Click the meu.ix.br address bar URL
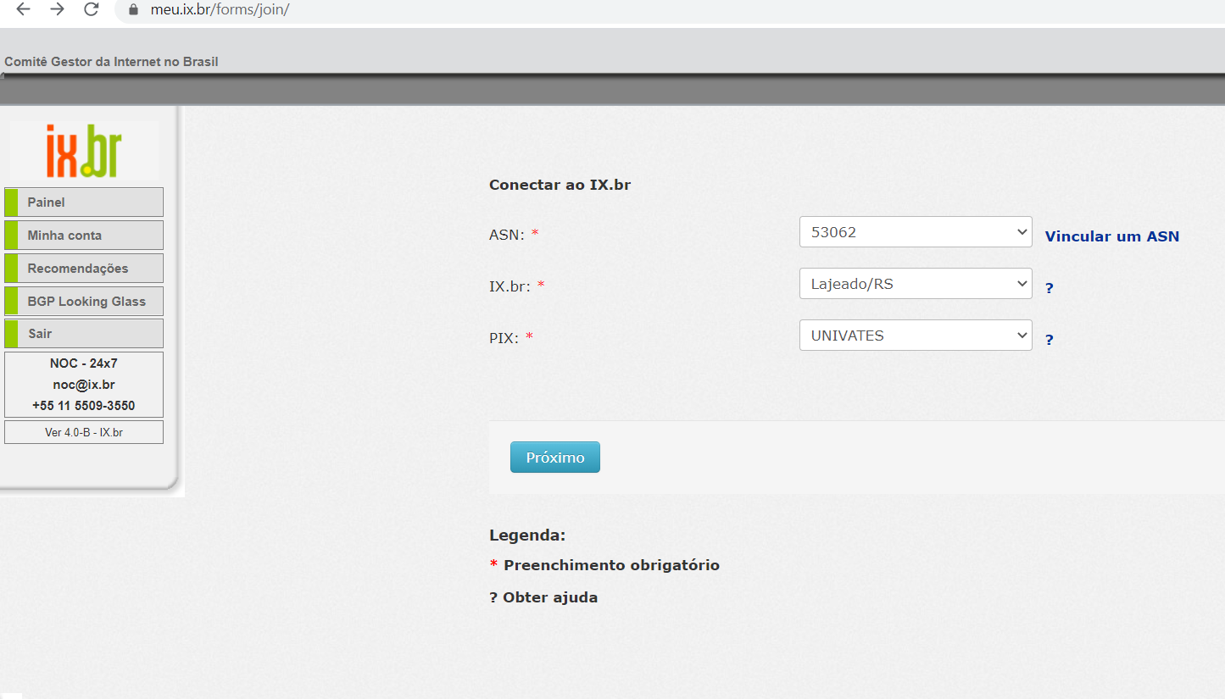Screen dimensions: 1225x699 point(220,10)
